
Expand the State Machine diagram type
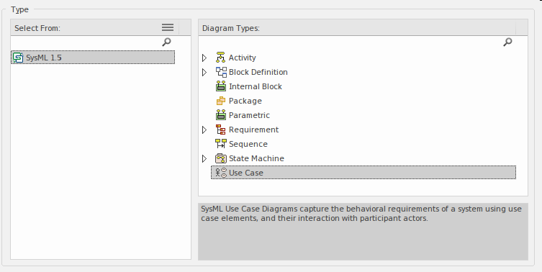click(x=204, y=158)
